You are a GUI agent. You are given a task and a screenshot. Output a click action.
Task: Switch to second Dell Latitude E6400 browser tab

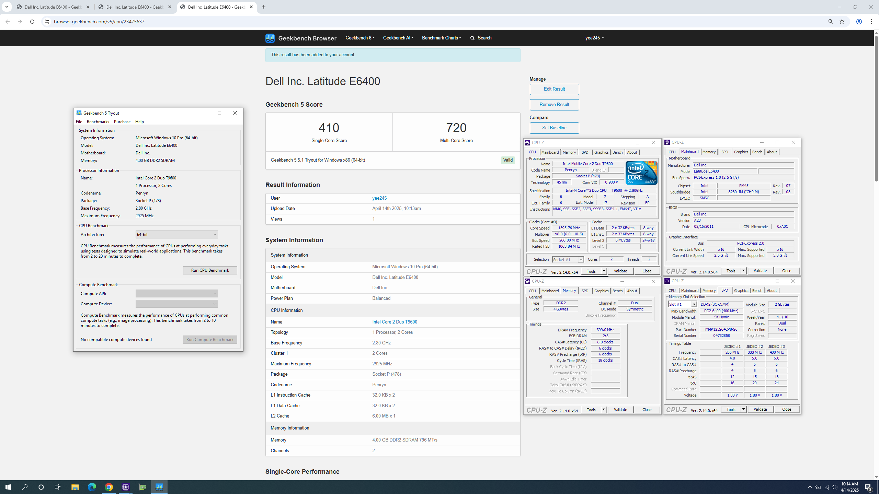tap(135, 7)
